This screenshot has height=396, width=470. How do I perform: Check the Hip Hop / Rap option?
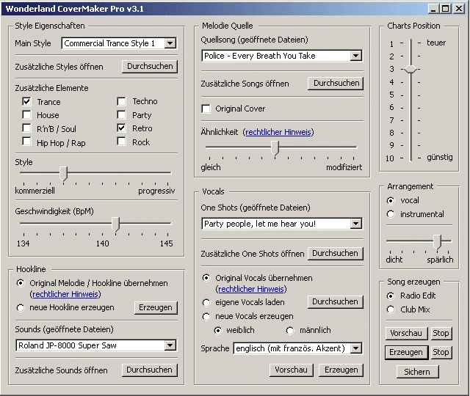pyautogui.click(x=27, y=142)
